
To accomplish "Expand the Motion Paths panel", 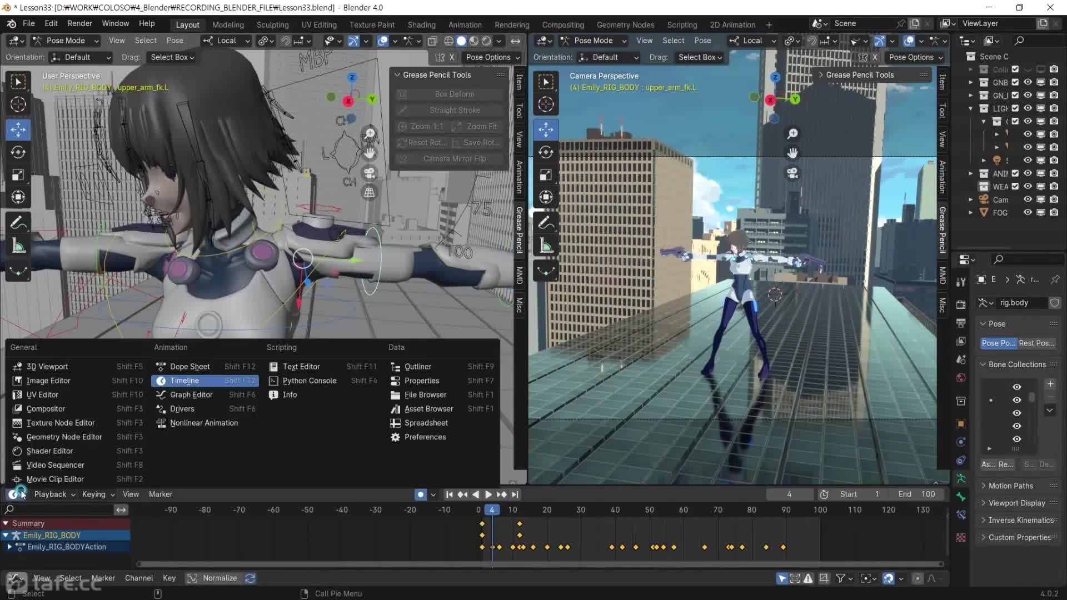I will pos(1010,486).
